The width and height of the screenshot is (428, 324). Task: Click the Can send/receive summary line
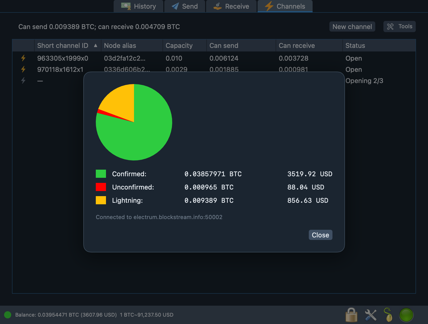pyautogui.click(x=99, y=27)
